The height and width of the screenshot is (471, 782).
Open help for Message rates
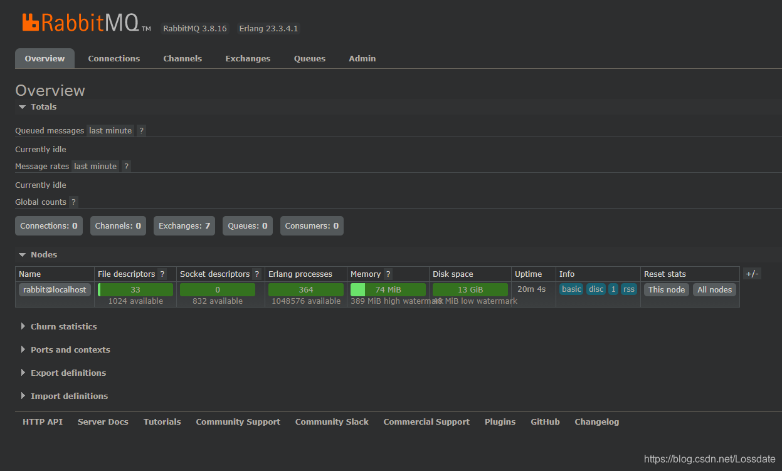tap(127, 167)
